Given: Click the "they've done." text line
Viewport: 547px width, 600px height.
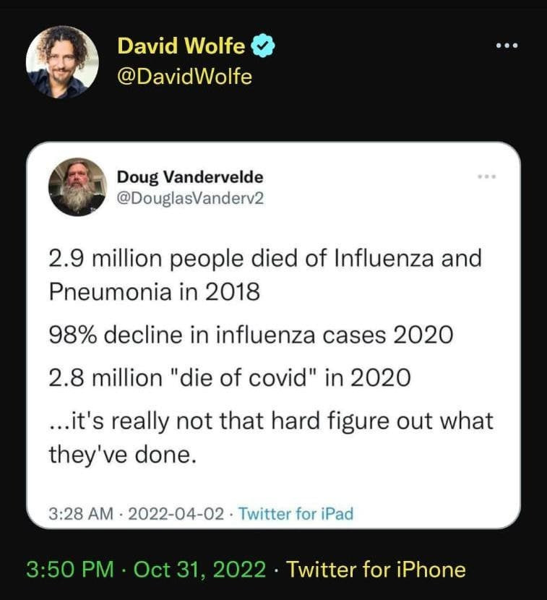Looking at the screenshot, I should 123,454.
